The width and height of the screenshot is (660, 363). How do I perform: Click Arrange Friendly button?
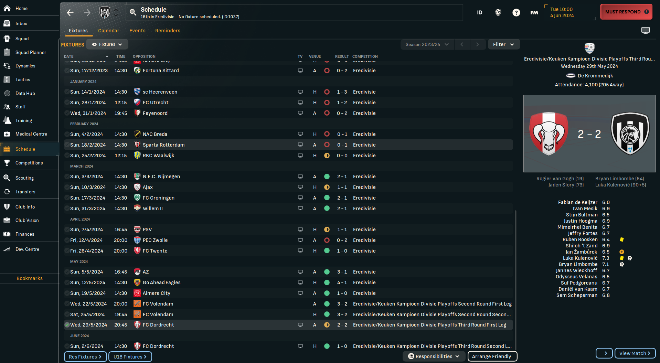click(492, 356)
